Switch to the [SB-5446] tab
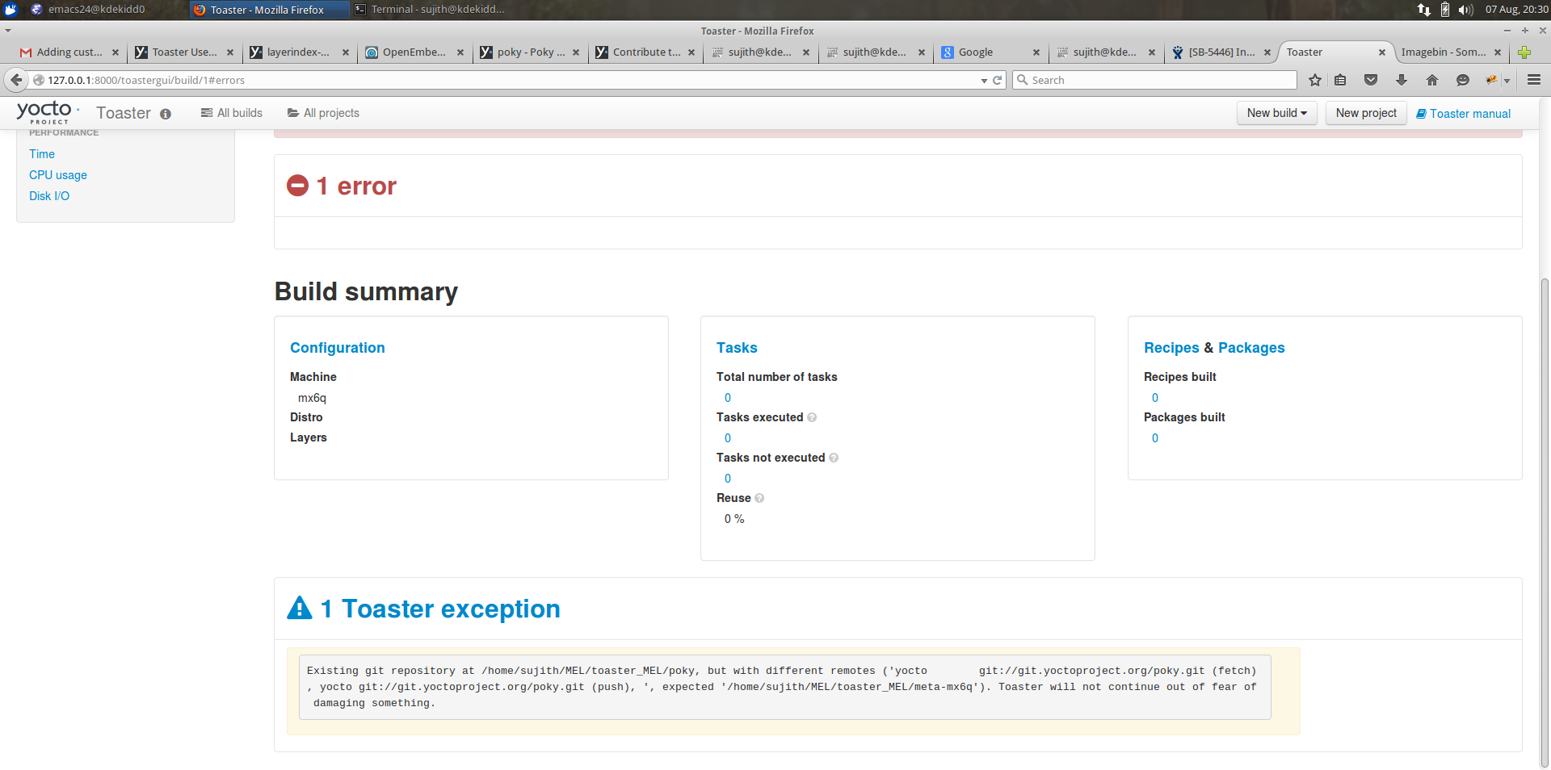 pos(1221,52)
